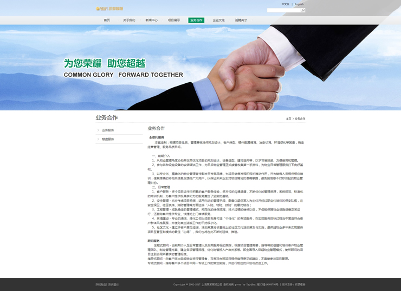Screen dimensions: 401x291
Task: Click the search magnifier icon
Action: pyautogui.click(x=303, y=10)
